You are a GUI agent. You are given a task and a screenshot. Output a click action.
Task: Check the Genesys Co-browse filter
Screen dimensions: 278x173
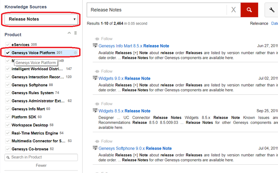click(x=8, y=149)
